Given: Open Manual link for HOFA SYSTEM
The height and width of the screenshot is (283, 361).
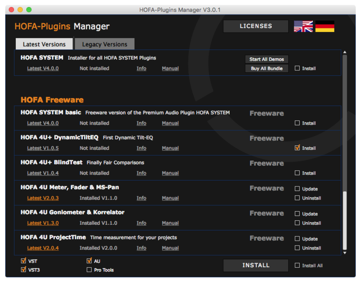Looking at the screenshot, I should pos(170,69).
